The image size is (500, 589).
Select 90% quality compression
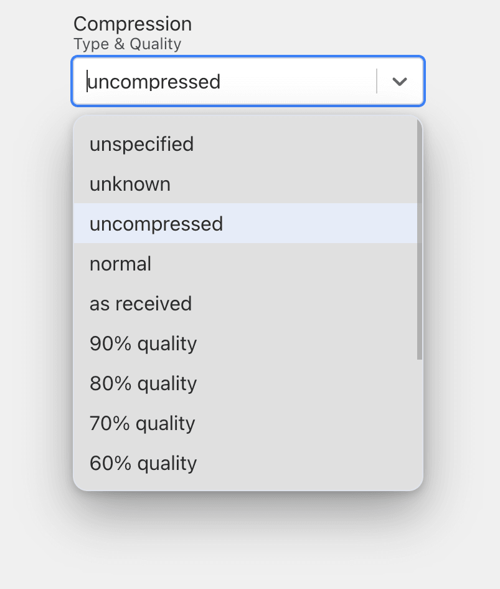coord(143,343)
